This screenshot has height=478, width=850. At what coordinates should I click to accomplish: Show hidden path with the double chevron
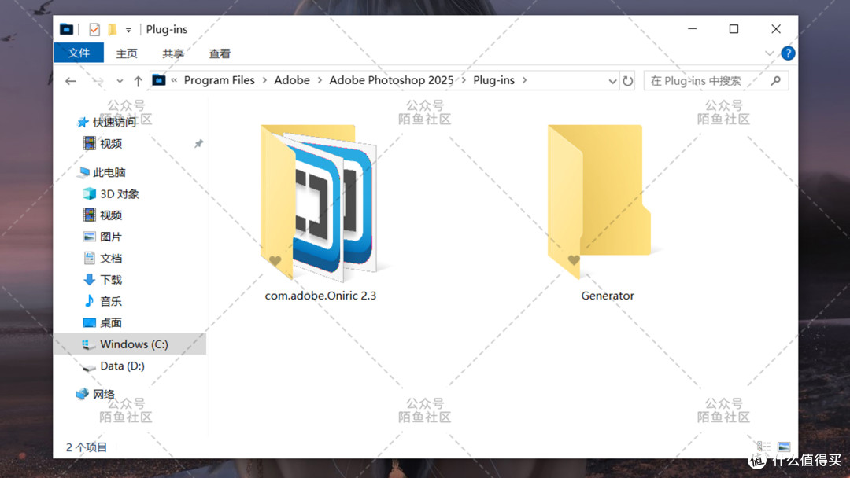coord(174,80)
